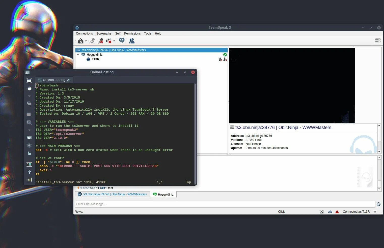Click the new tab icon in terminal sidebar
This screenshot has width=384, height=248.
pos(29,80)
